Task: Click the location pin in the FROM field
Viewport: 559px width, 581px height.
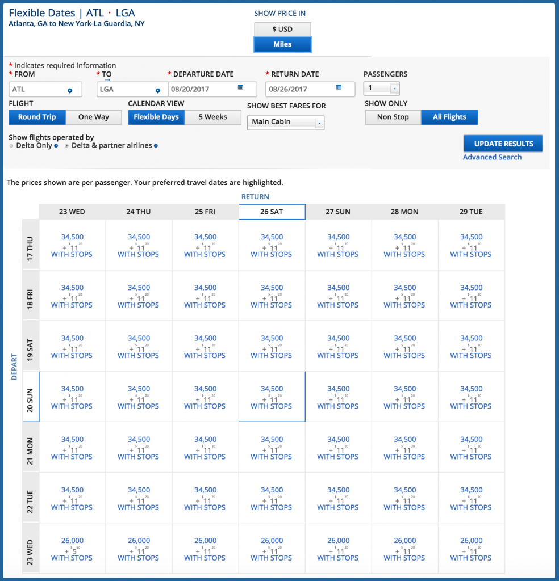Action: [x=70, y=91]
